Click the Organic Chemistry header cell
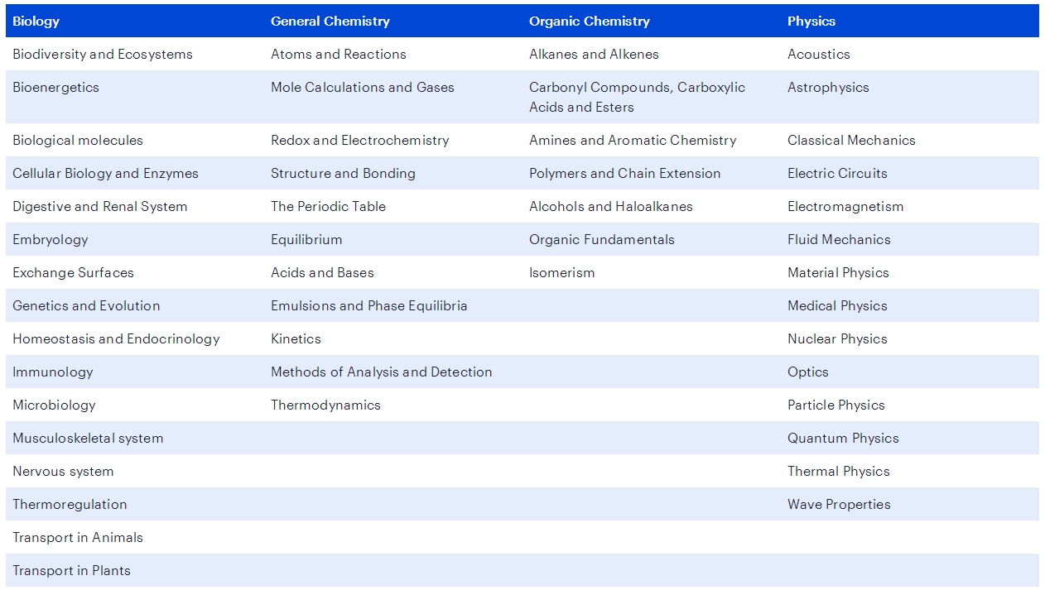The image size is (1045, 590). pos(589,22)
